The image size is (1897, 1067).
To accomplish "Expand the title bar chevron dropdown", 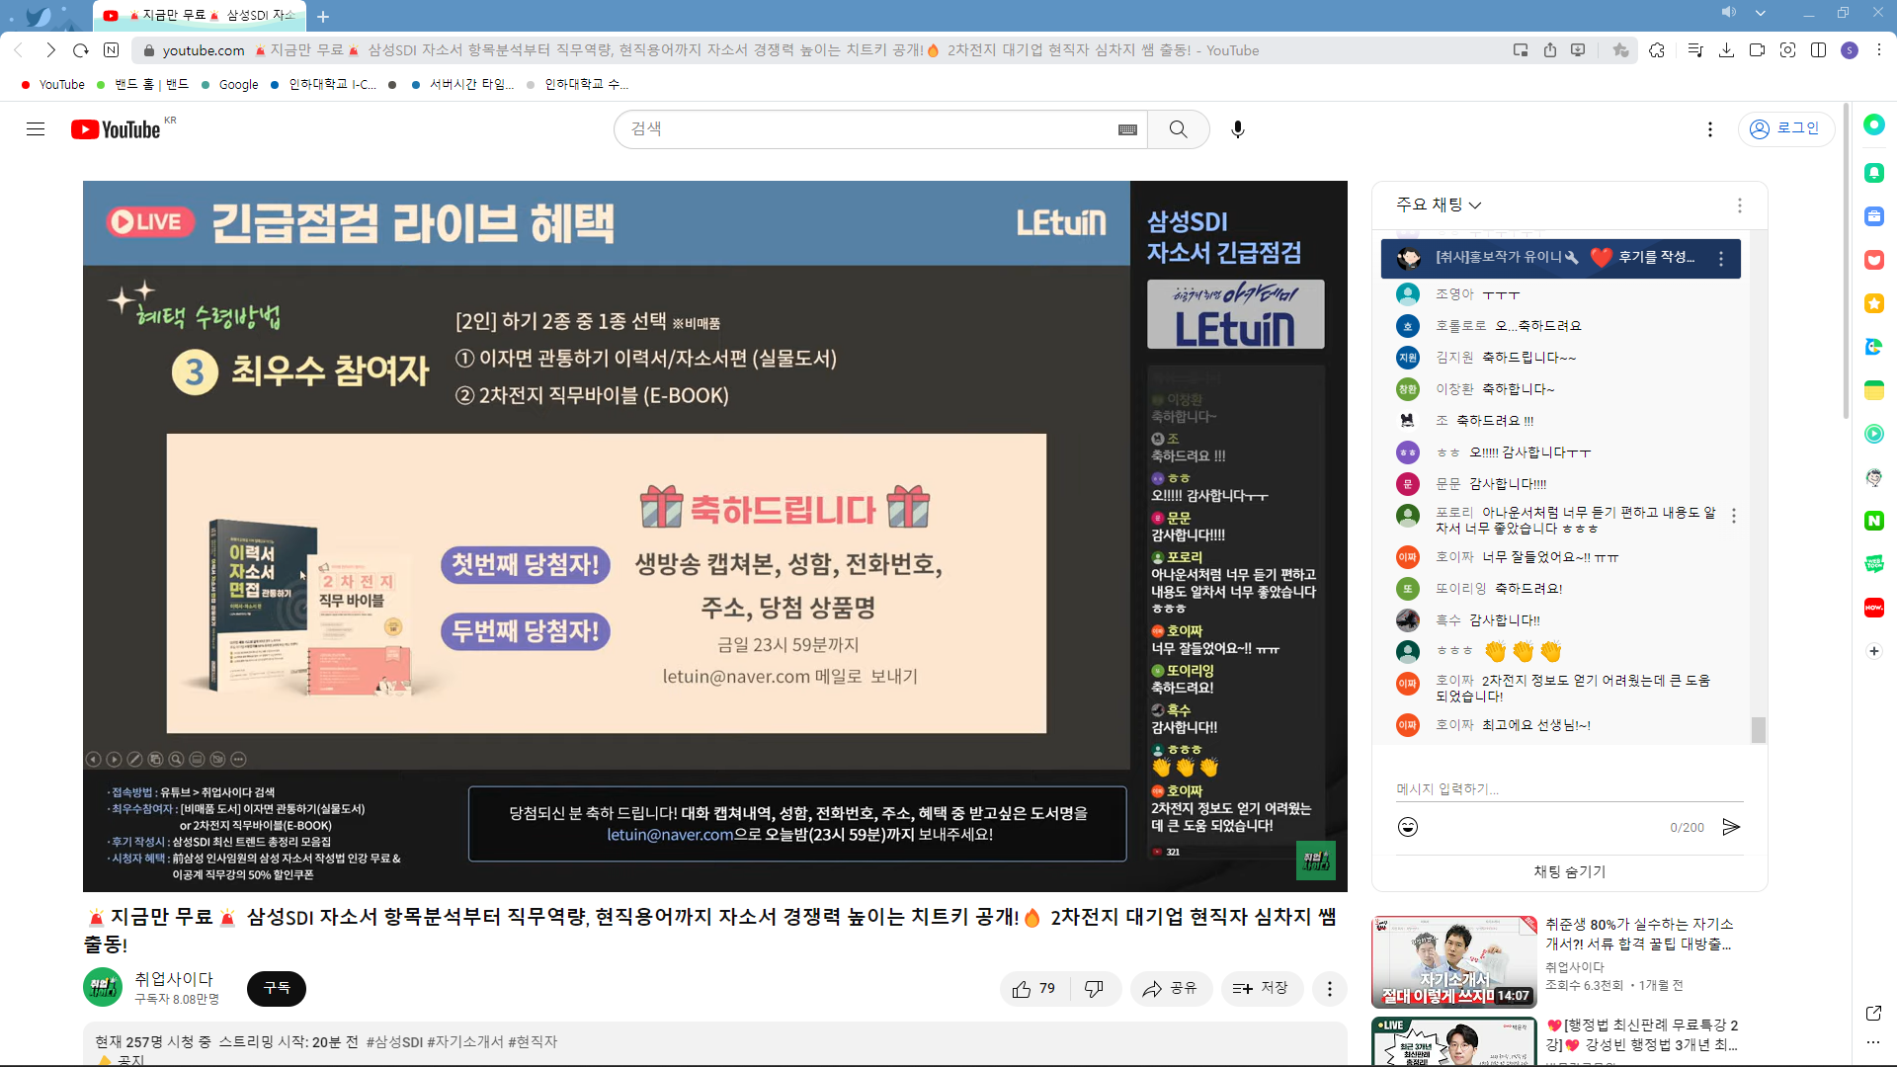I will (1761, 13).
